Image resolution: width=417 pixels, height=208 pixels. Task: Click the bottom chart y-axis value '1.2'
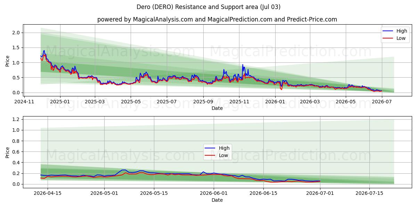click(x=17, y=119)
